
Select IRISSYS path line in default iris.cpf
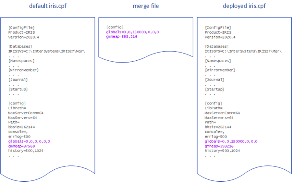point(46,51)
